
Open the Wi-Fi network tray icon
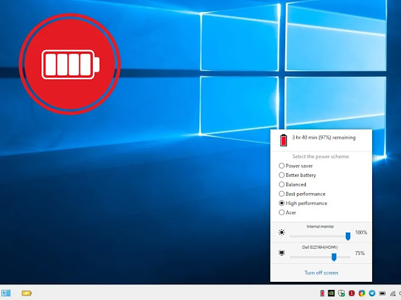coord(393,294)
